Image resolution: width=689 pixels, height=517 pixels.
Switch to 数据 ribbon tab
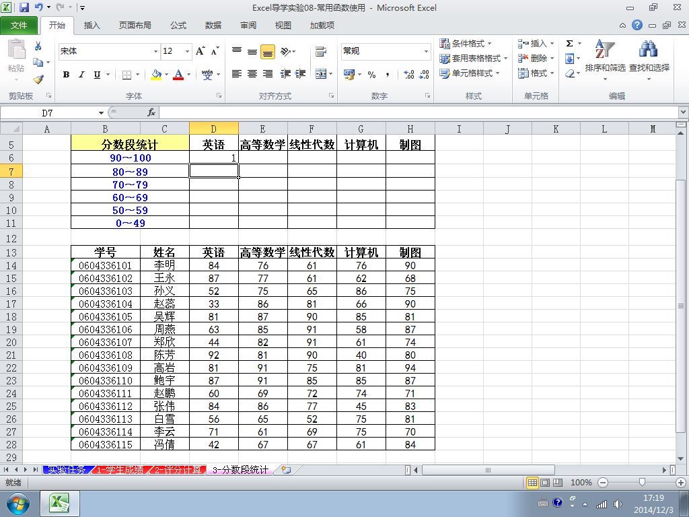(x=213, y=26)
